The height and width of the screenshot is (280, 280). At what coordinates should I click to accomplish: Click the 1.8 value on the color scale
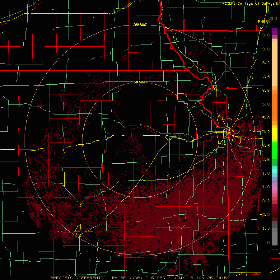click(x=266, y=173)
